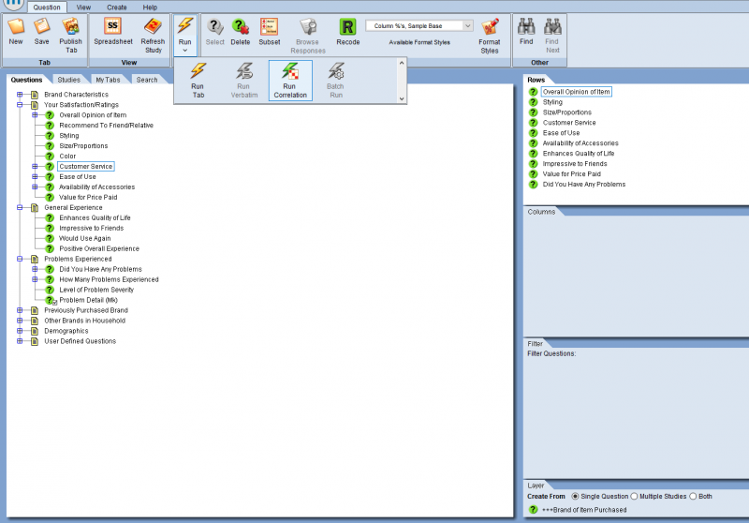Select Impressive to Friends in Rows list
This screenshot has width=749, height=523.
tap(575, 163)
